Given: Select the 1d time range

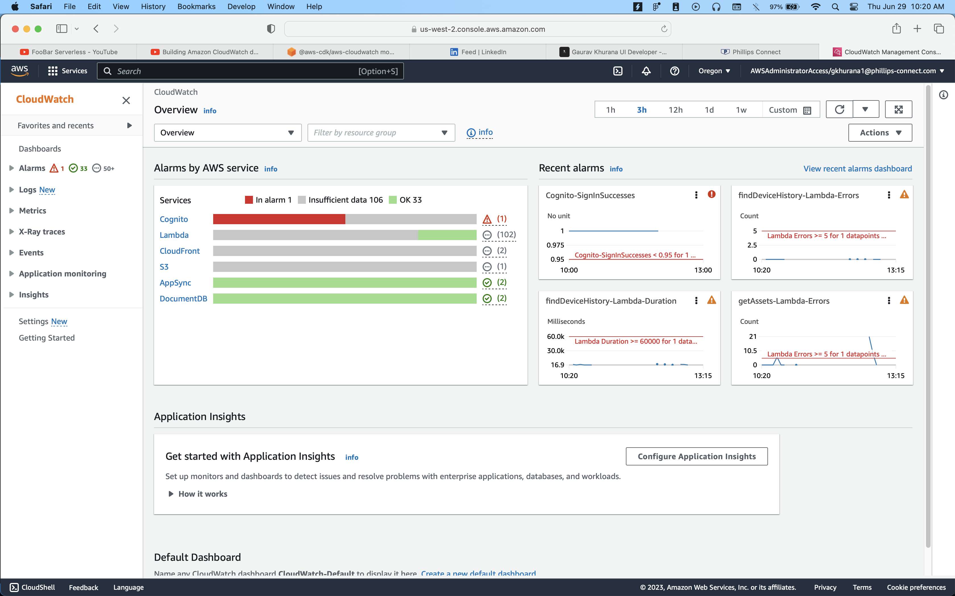Looking at the screenshot, I should (x=709, y=110).
